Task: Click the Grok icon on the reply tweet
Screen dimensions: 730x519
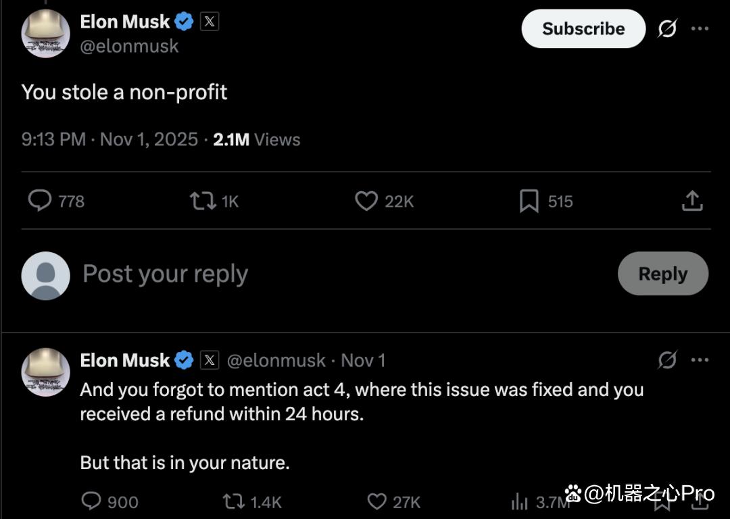Action: click(667, 360)
